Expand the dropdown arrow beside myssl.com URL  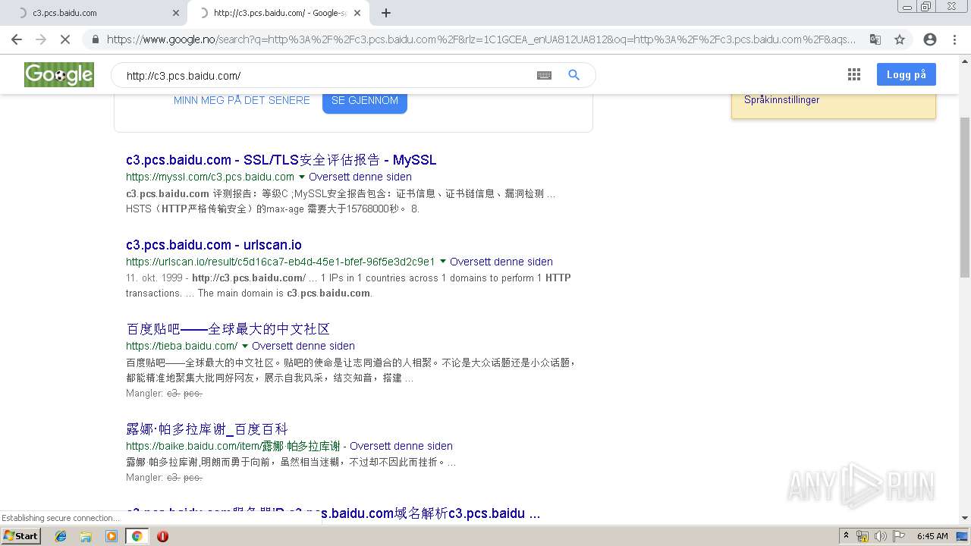pos(301,177)
